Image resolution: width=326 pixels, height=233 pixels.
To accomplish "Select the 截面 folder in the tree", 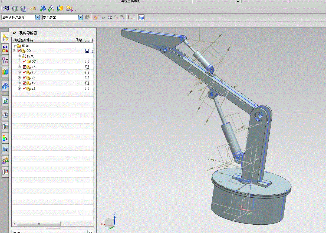I will (25, 46).
